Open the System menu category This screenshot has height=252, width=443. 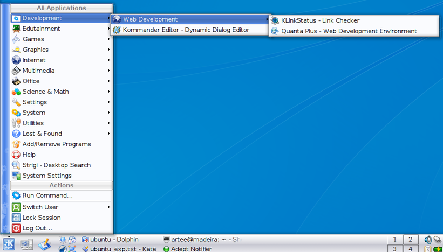click(x=62, y=113)
